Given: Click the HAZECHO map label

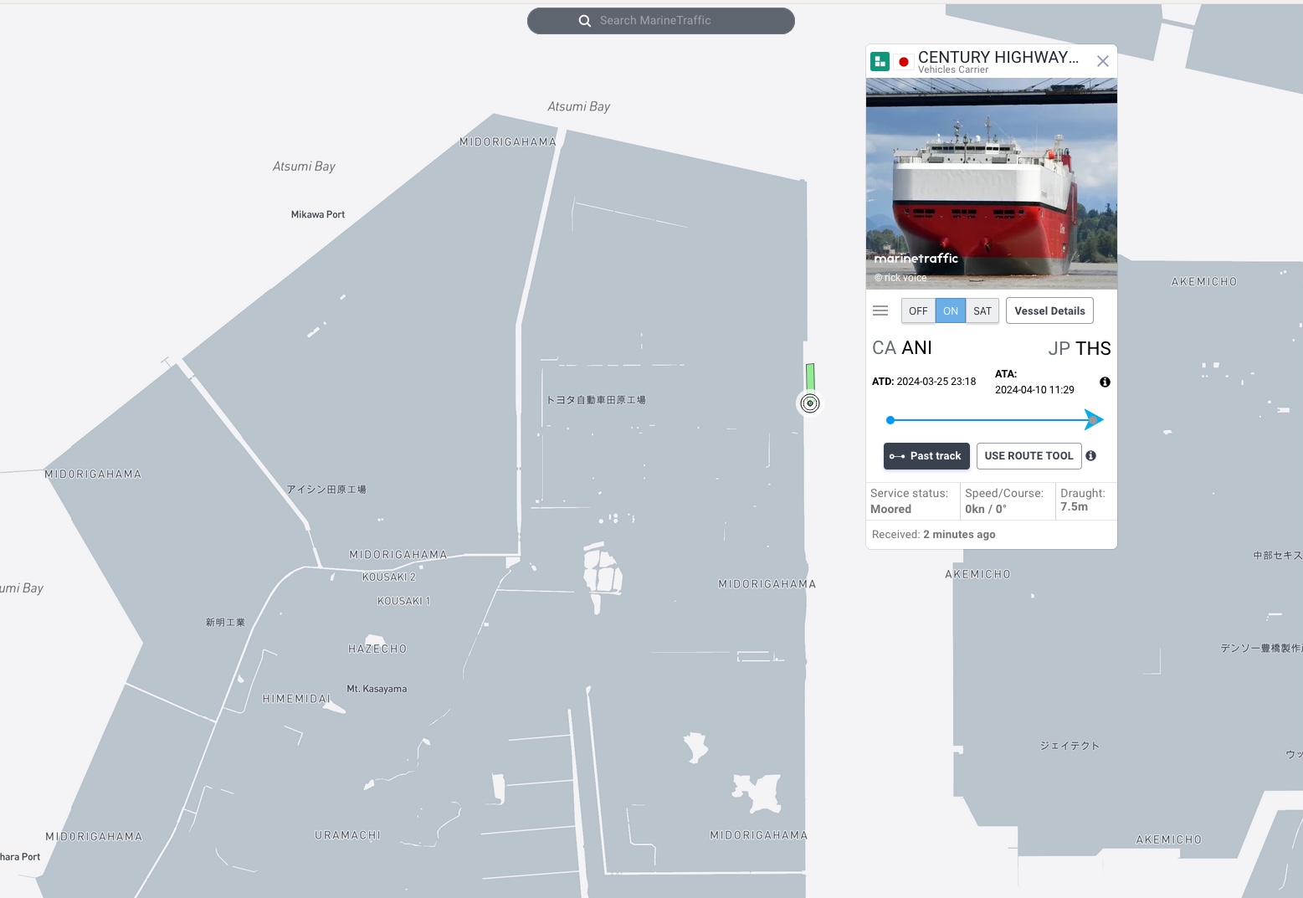Looking at the screenshot, I should tap(377, 649).
